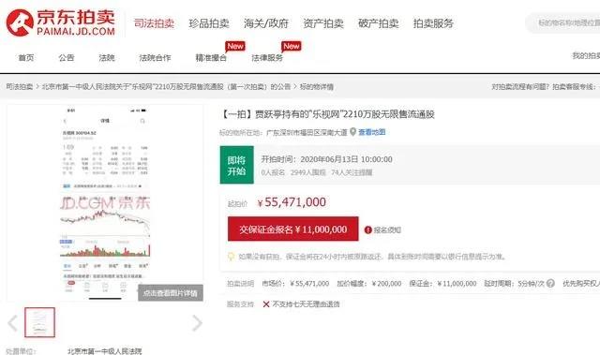Click the main stock chart product image
Viewport: 600px width, 355px height.
[105, 202]
